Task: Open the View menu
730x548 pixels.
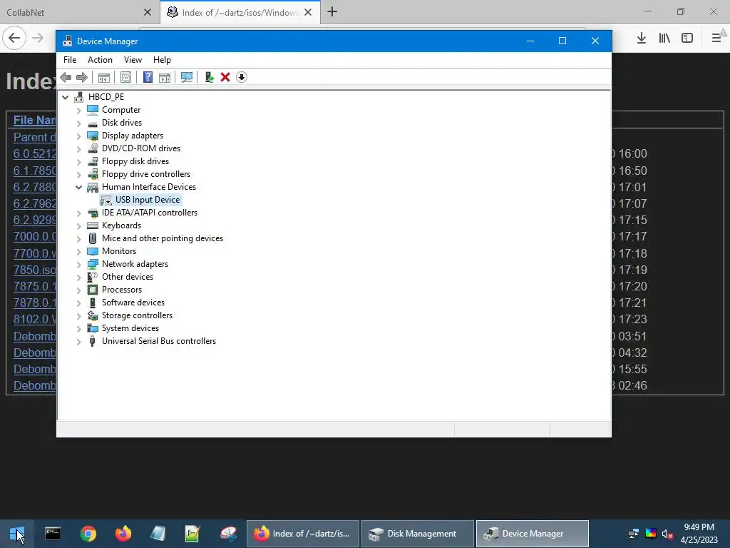Action: coord(133,60)
